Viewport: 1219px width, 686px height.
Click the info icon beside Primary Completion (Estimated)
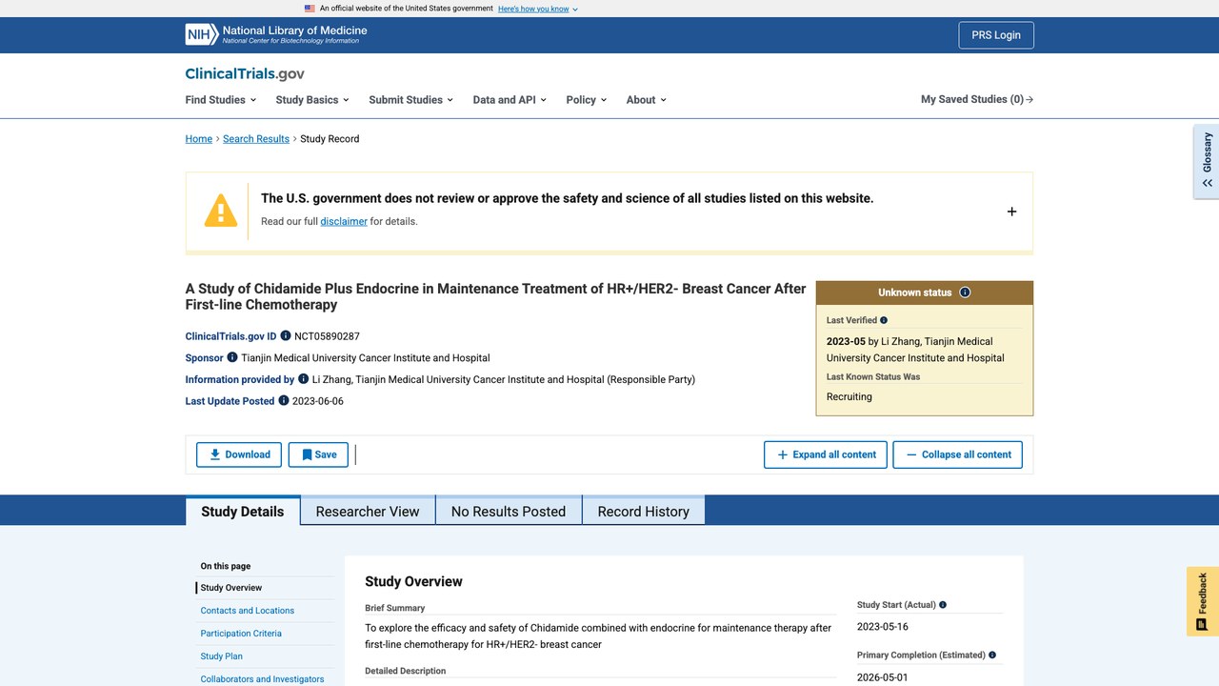[992, 656]
